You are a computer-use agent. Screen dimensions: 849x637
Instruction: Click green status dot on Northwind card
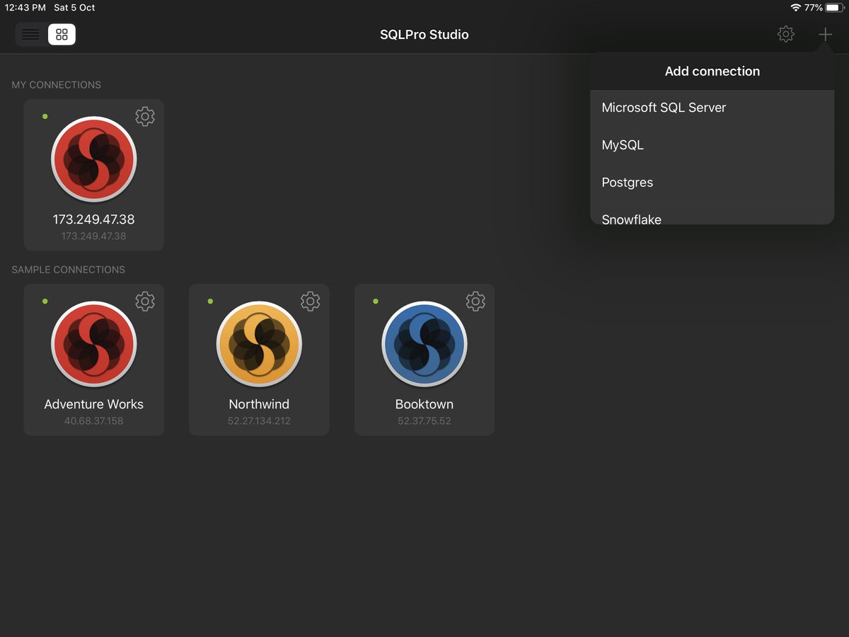point(210,301)
